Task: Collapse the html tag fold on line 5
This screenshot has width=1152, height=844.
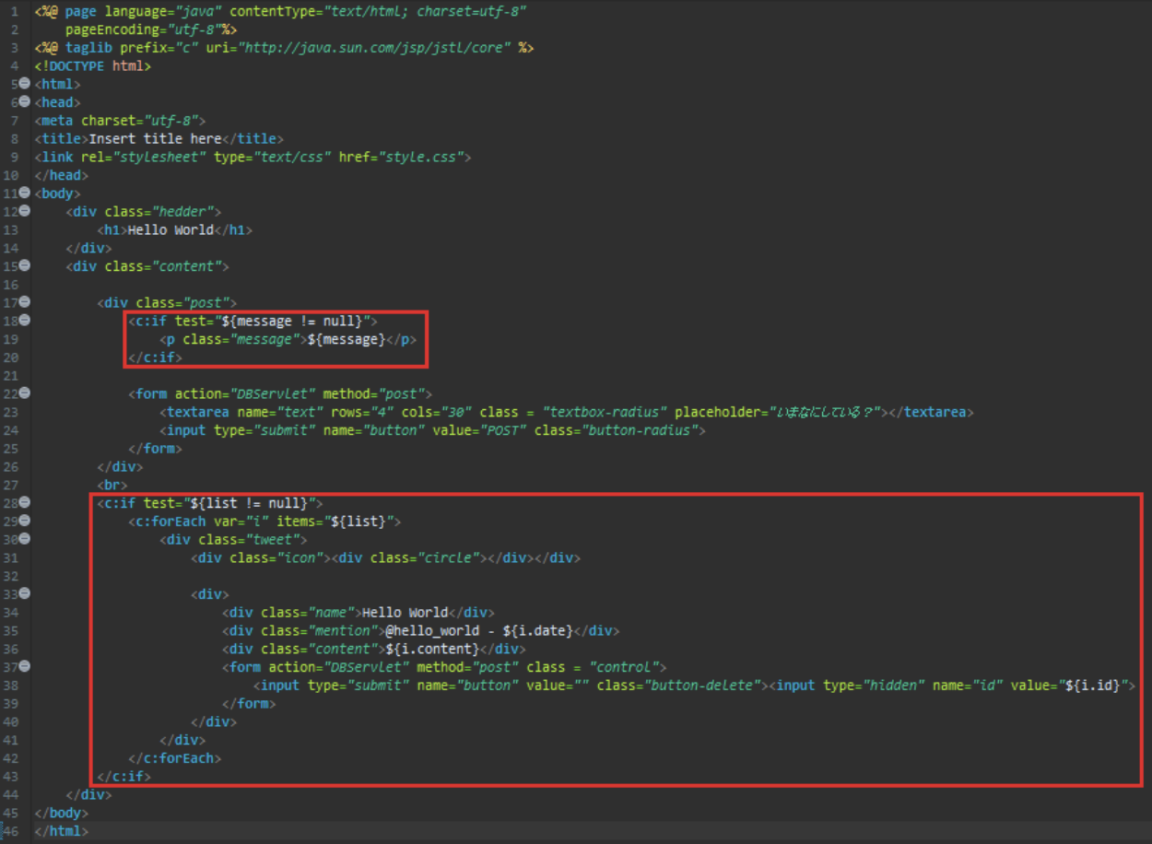Action: pos(25,84)
